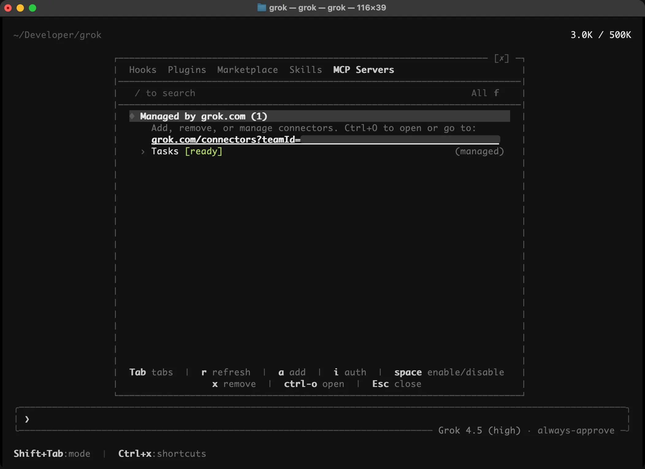Expand the Tasks server chevron

[x=143, y=152]
